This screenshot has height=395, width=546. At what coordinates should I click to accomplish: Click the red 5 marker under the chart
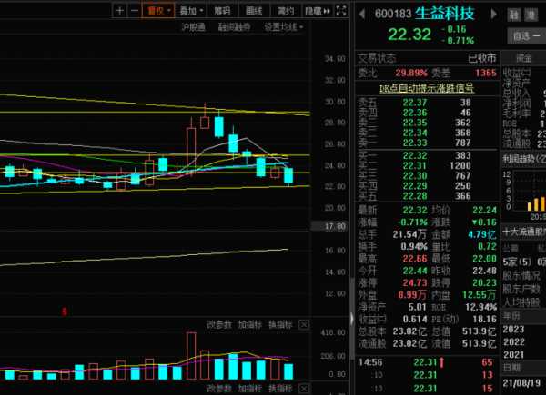click(x=64, y=311)
